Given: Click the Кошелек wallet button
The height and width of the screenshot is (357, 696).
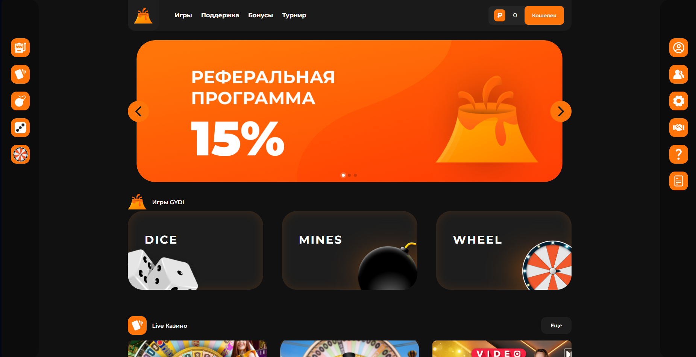Looking at the screenshot, I should click(544, 15).
